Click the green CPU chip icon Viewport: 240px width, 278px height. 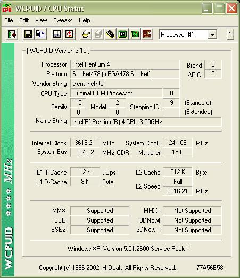[x=122, y=34]
